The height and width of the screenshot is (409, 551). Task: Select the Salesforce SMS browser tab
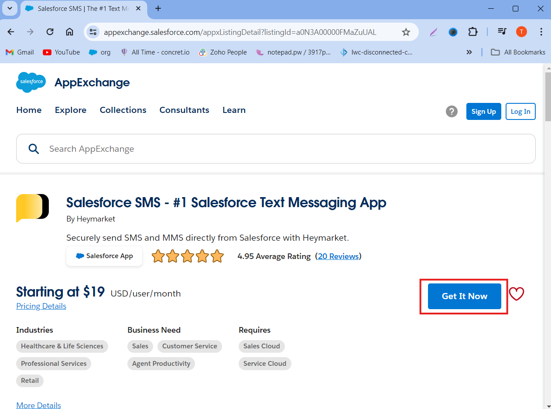(x=84, y=9)
